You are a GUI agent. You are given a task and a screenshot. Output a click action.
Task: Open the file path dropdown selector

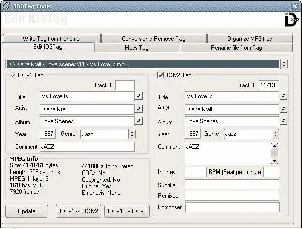pos(284,64)
